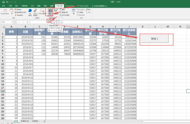Click the Undo arrow icon

coord(7,2)
